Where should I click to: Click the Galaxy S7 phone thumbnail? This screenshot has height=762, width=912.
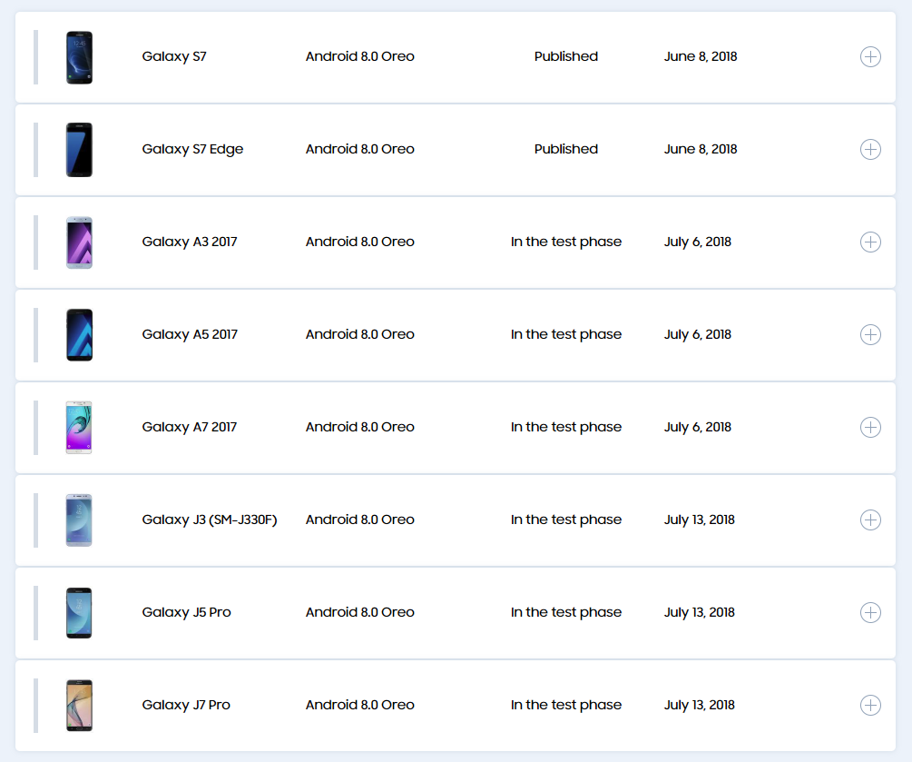tap(79, 57)
